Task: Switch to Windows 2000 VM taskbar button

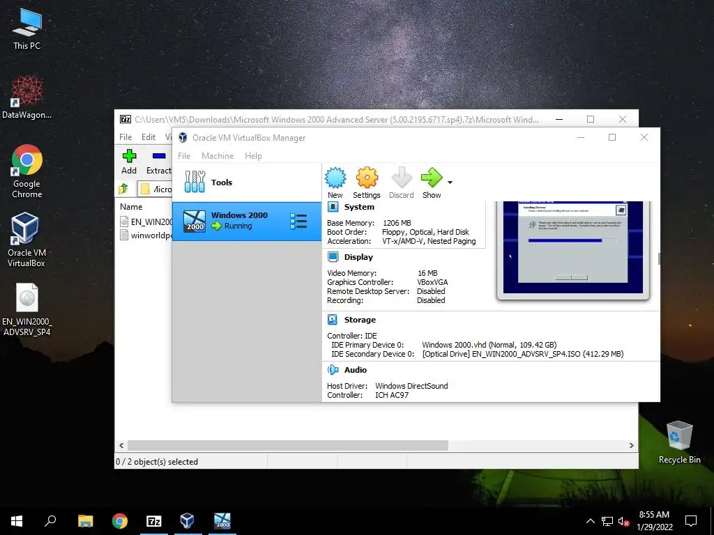Action: point(222,521)
